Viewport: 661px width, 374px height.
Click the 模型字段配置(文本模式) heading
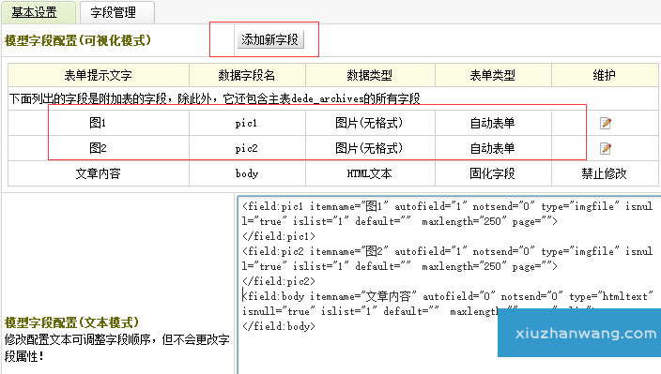71,322
